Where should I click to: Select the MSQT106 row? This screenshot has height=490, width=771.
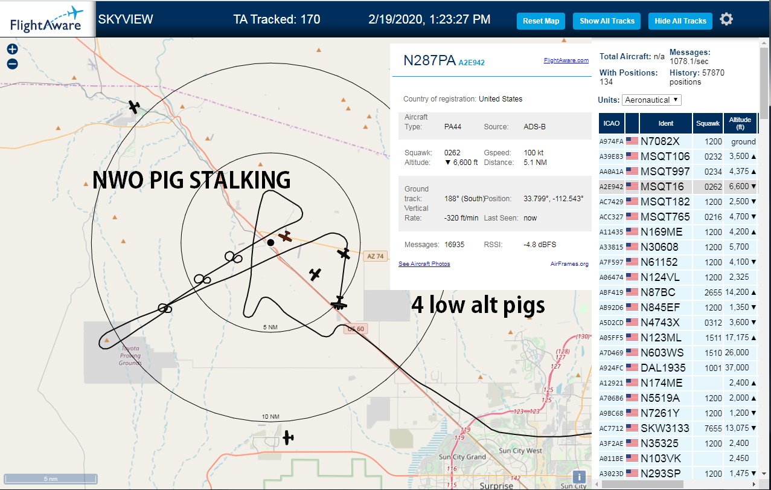click(677, 156)
